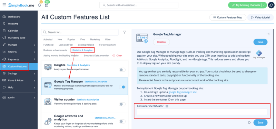Image resolution: width=276 pixels, height=129 pixels.
Task: Click the top Save button
Action: coord(260,42)
